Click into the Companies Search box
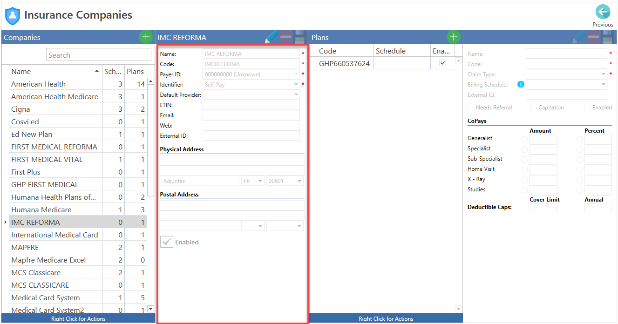This screenshot has height=324, width=618. coord(99,55)
